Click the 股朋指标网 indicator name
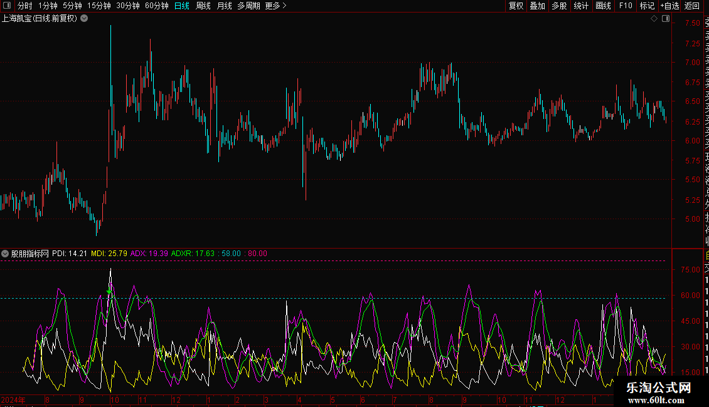709x407 pixels. [30, 254]
